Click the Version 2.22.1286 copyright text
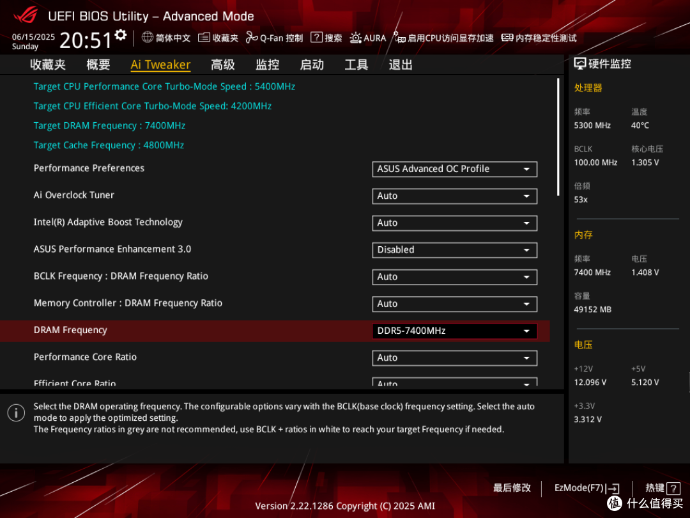Viewport: 690px width, 518px height. 345,506
